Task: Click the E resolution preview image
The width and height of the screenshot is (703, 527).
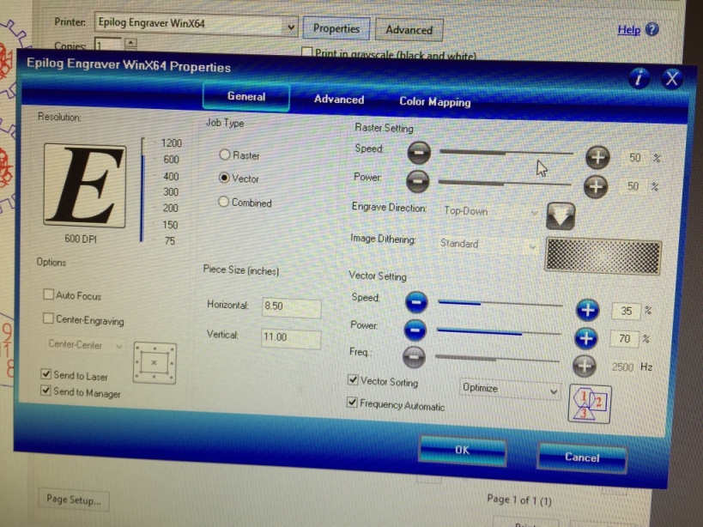Action: pyautogui.click(x=84, y=185)
